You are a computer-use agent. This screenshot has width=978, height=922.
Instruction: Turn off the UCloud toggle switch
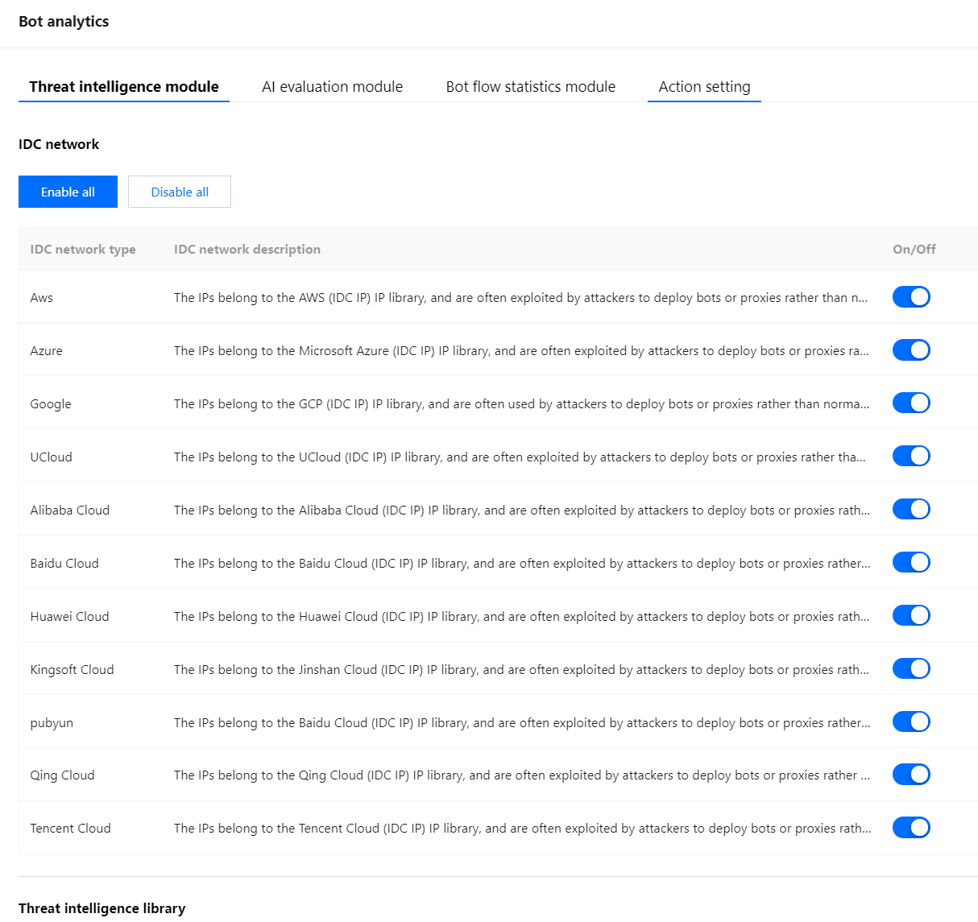[911, 457]
